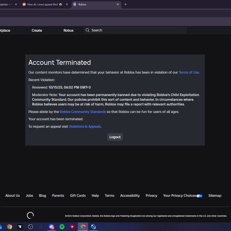Open the YouTube Music taskbar icon
This screenshot has height=231, width=231.
(x=72, y=226)
